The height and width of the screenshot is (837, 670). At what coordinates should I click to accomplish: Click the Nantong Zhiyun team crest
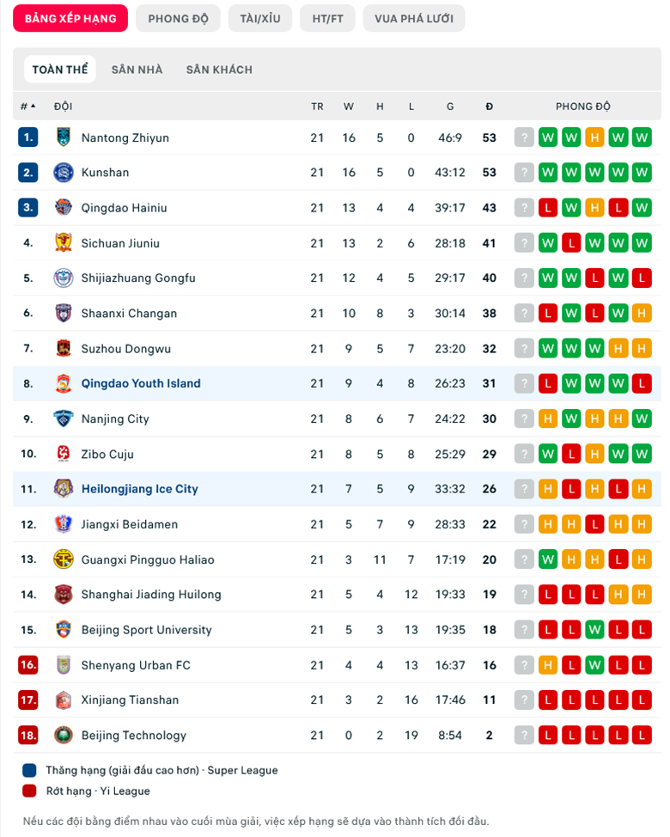[x=64, y=137]
